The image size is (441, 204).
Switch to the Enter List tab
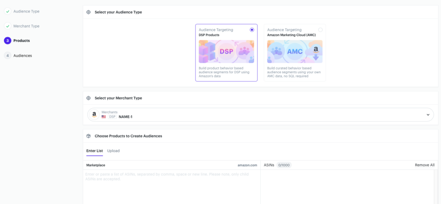click(94, 151)
